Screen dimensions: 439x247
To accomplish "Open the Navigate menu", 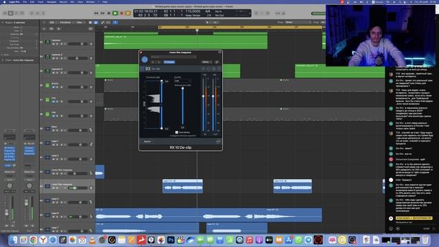I will pos(51,1).
